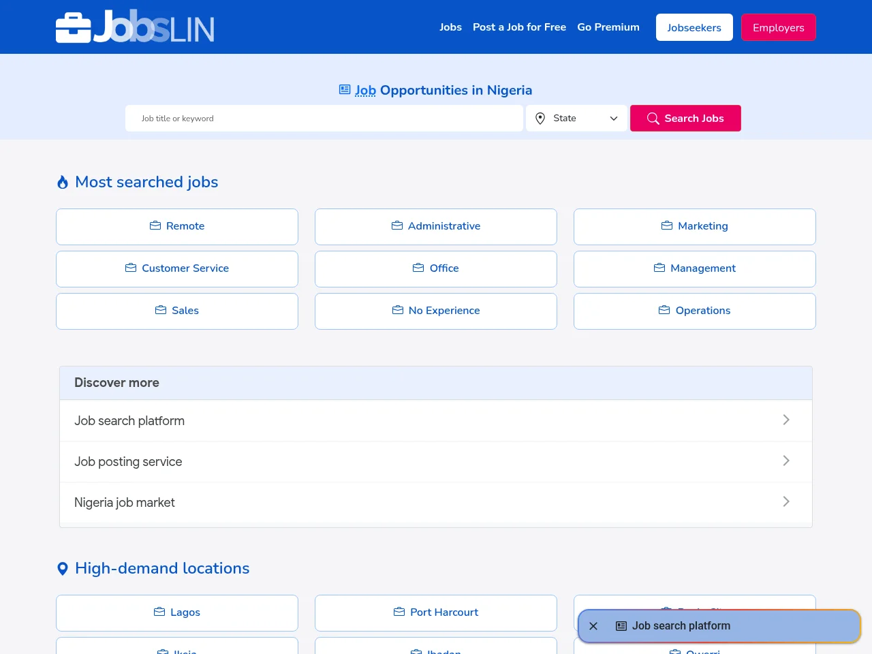
Task: Click the Search Jobs button label
Action: pyautogui.click(x=694, y=119)
